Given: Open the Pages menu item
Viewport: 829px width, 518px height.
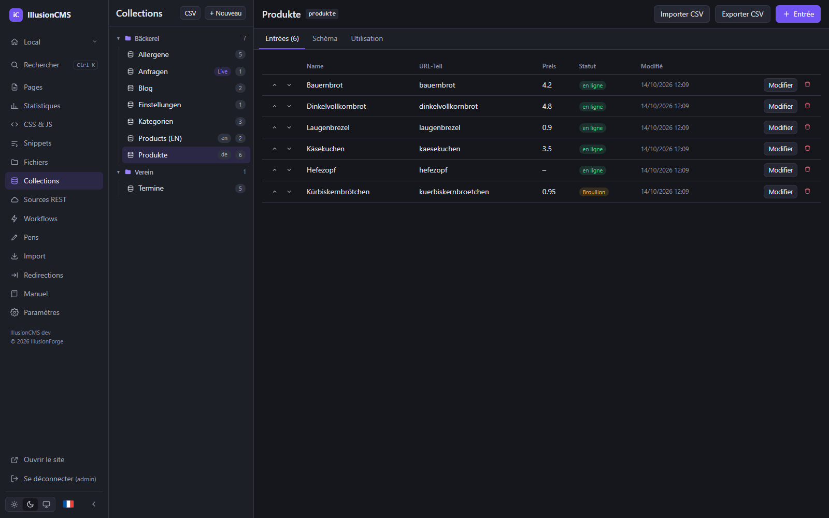Looking at the screenshot, I should pyautogui.click(x=54, y=87).
